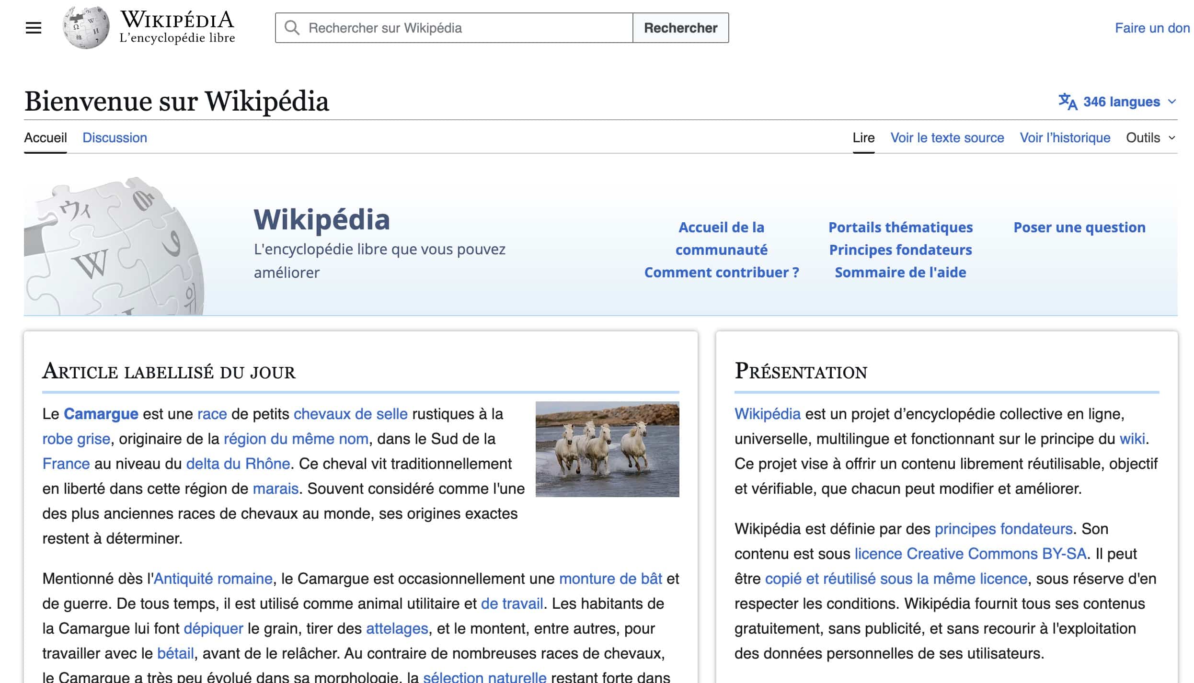Open Comment contribuer ? link
The height and width of the screenshot is (683, 1194).
[721, 273]
